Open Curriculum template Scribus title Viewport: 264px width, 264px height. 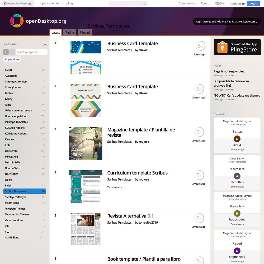pyautogui.click(x=137, y=173)
